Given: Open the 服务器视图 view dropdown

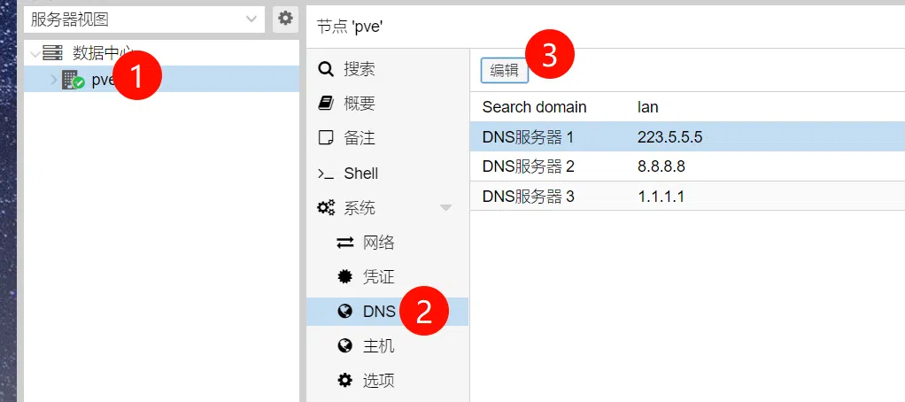Looking at the screenshot, I should click(144, 19).
